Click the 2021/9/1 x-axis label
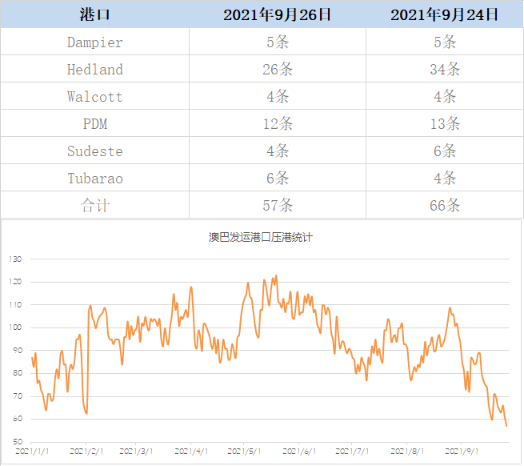 [462, 452]
